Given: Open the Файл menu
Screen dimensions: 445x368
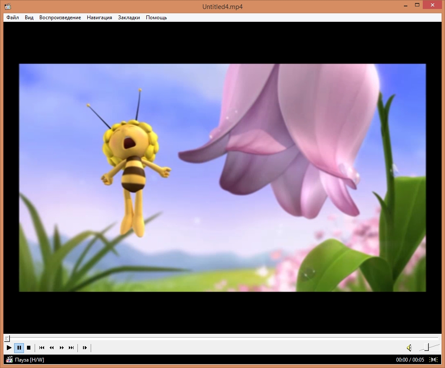Looking at the screenshot, I should pos(12,18).
